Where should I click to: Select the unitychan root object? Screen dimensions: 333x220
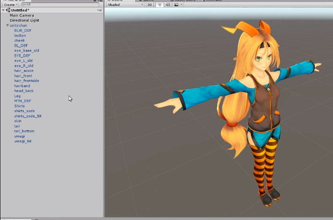click(18, 25)
